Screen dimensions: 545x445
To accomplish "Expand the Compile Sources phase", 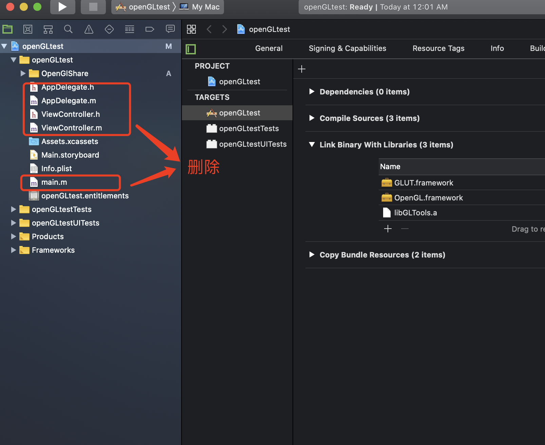I will point(312,118).
